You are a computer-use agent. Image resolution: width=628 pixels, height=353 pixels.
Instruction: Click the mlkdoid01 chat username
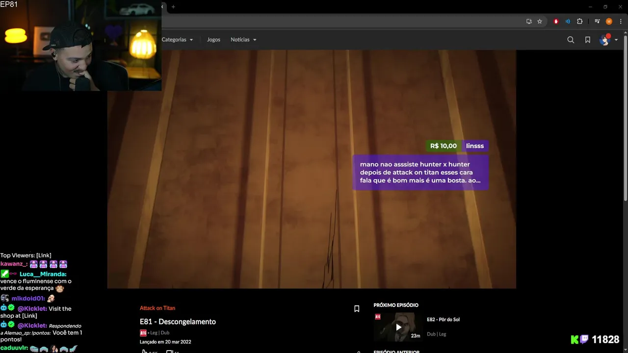click(x=28, y=298)
